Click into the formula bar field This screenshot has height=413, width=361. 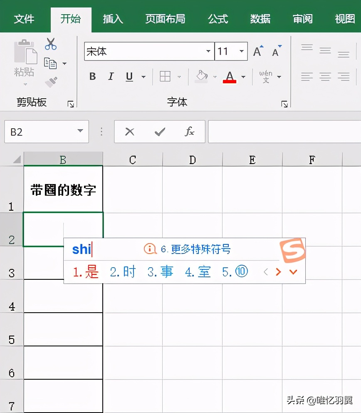point(284,132)
